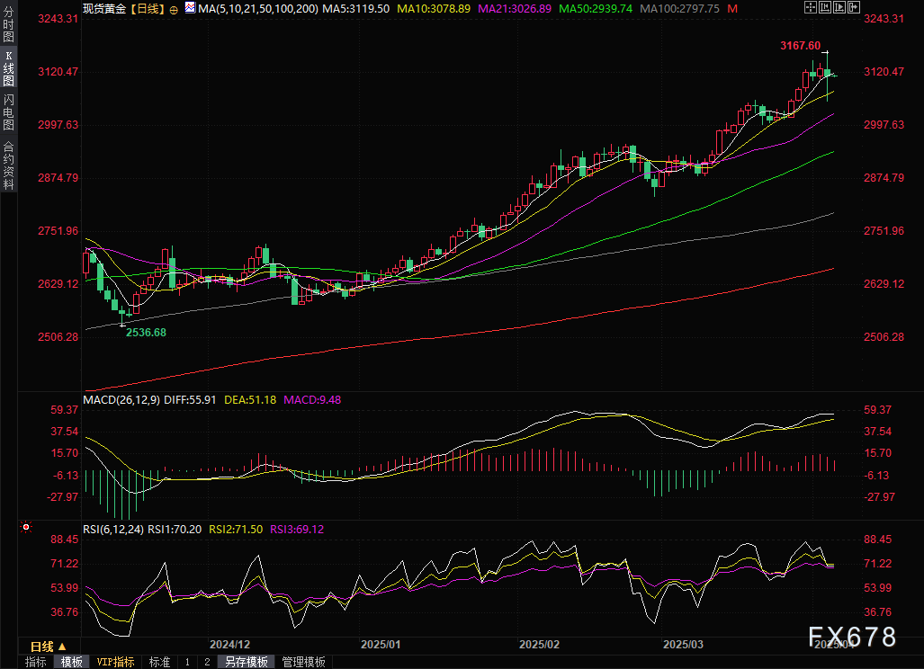Screen dimensions: 924x669
Task: Click 另存模板 to save template
Action: point(246,662)
